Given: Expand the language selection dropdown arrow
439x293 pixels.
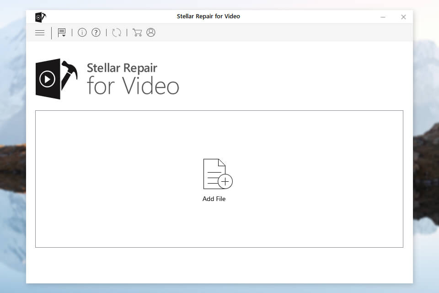Looking at the screenshot, I should pos(64,36).
